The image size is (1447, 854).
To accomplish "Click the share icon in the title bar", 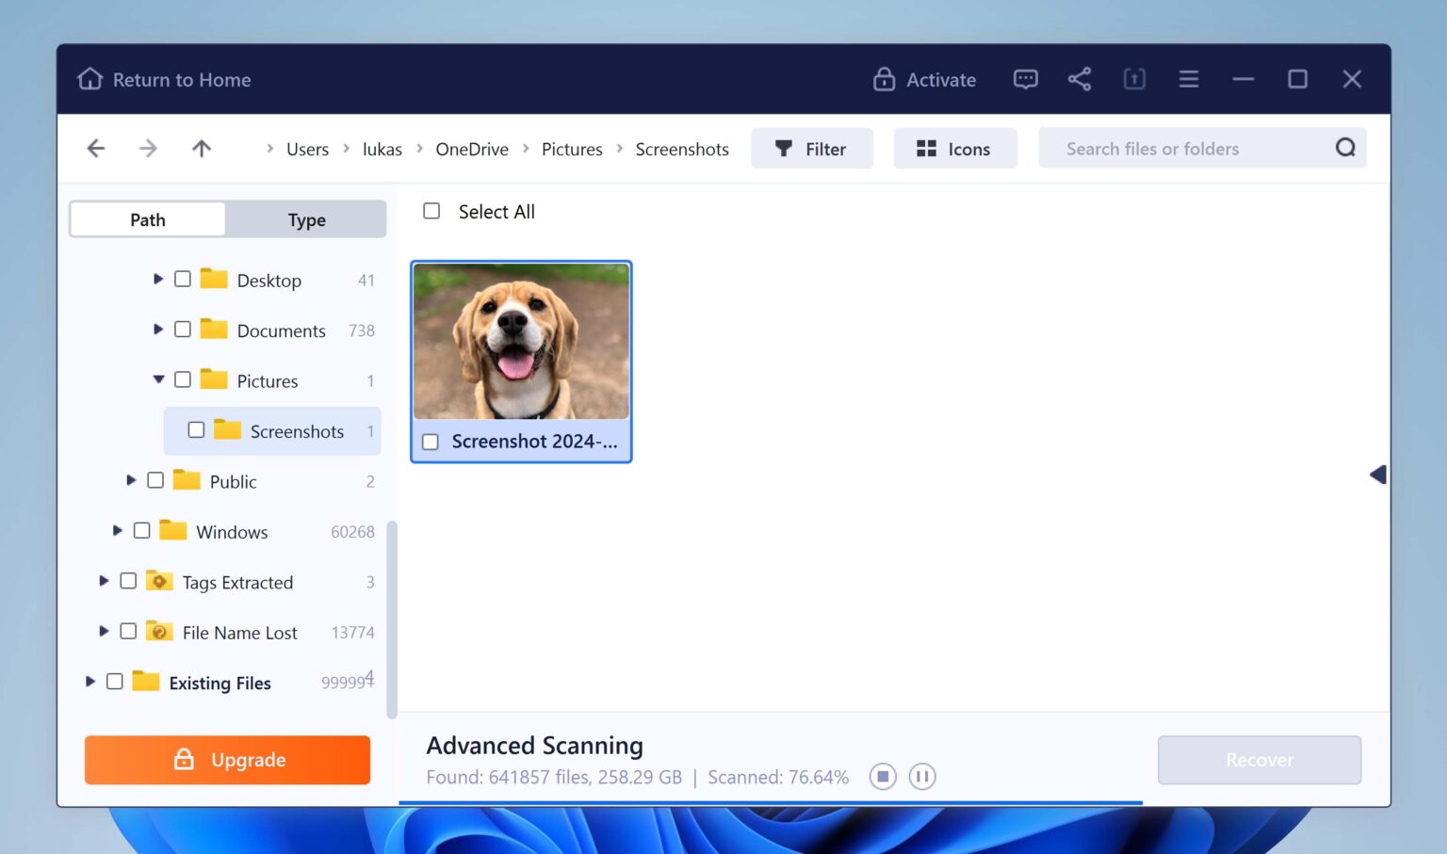I will coord(1080,79).
